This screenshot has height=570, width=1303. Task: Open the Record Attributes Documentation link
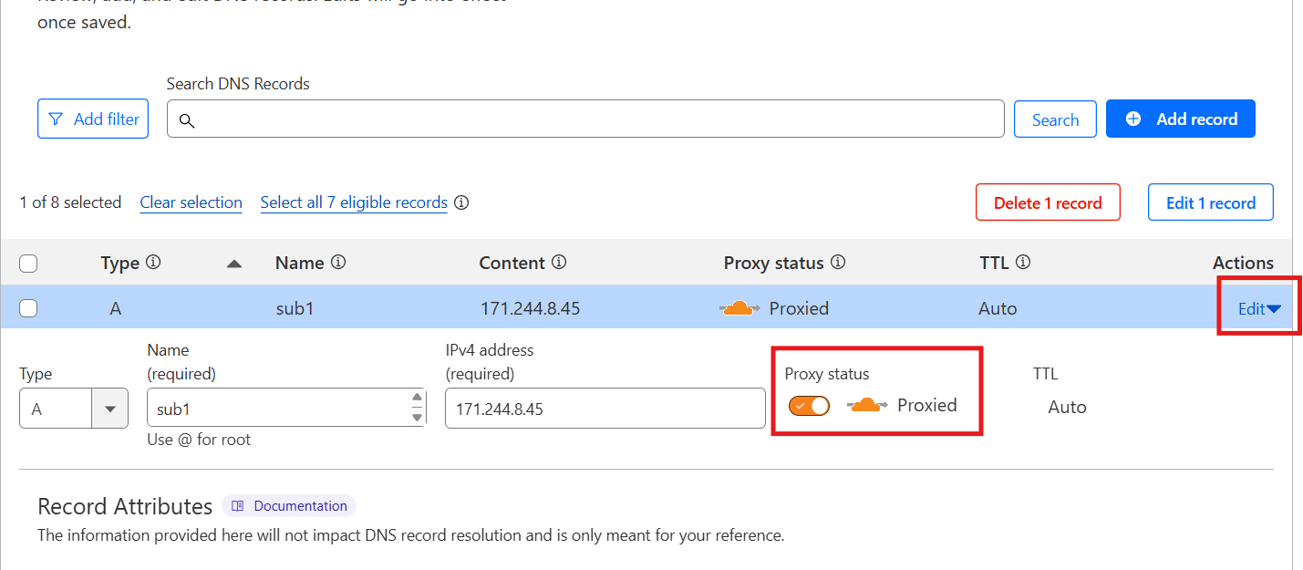289,506
